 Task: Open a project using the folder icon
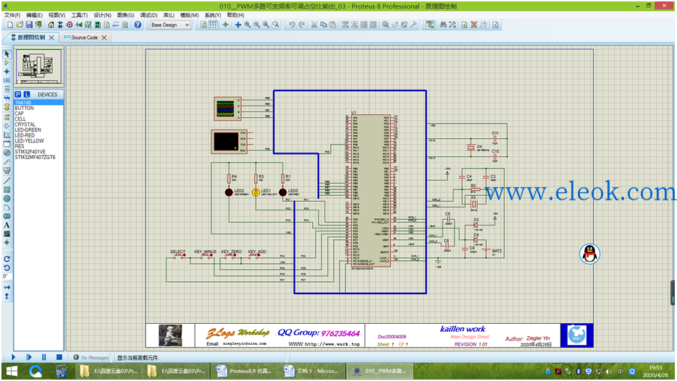20,25
